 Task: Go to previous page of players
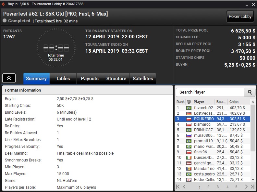(184, 187)
